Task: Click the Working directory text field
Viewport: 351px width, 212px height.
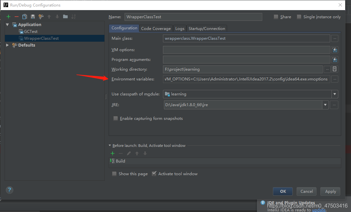Action: [x=243, y=69]
